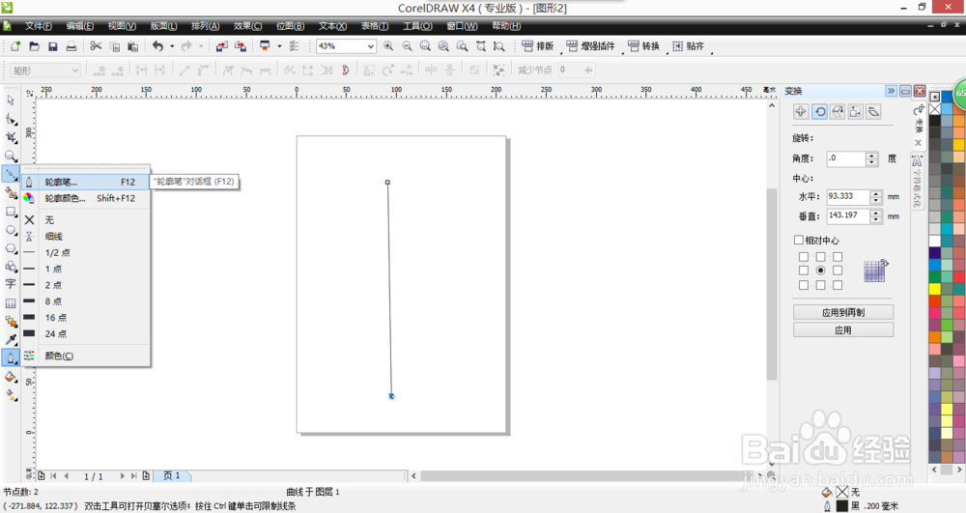Switch to Position transform icon
Screen dimensions: 966x513
(x=801, y=111)
